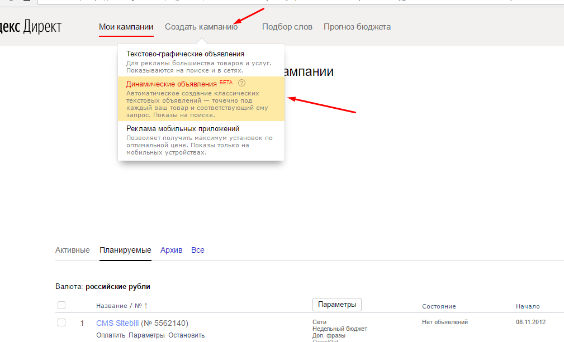The image size is (564, 342).
Task: Click Параметры link under CMS Sitebill
Action: 146,335
